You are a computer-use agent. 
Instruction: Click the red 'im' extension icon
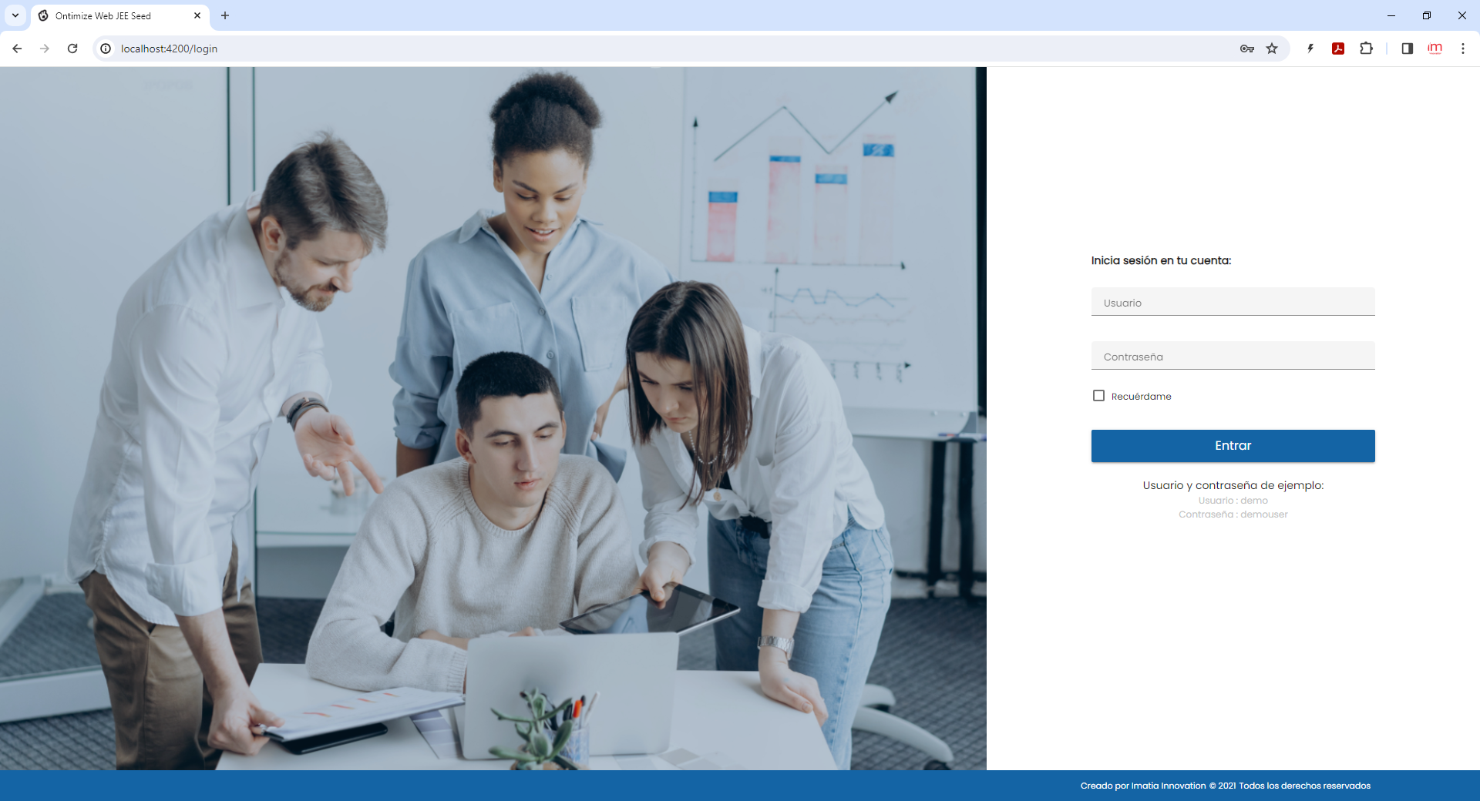pyautogui.click(x=1435, y=49)
